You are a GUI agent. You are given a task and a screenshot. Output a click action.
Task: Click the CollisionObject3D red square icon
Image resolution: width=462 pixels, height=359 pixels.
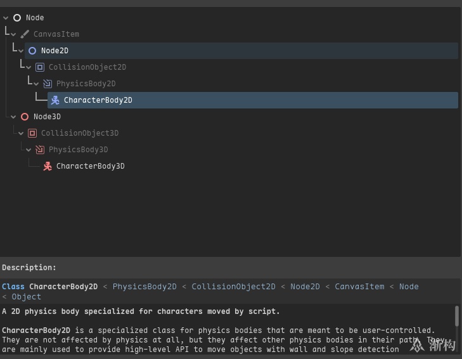tap(32, 133)
